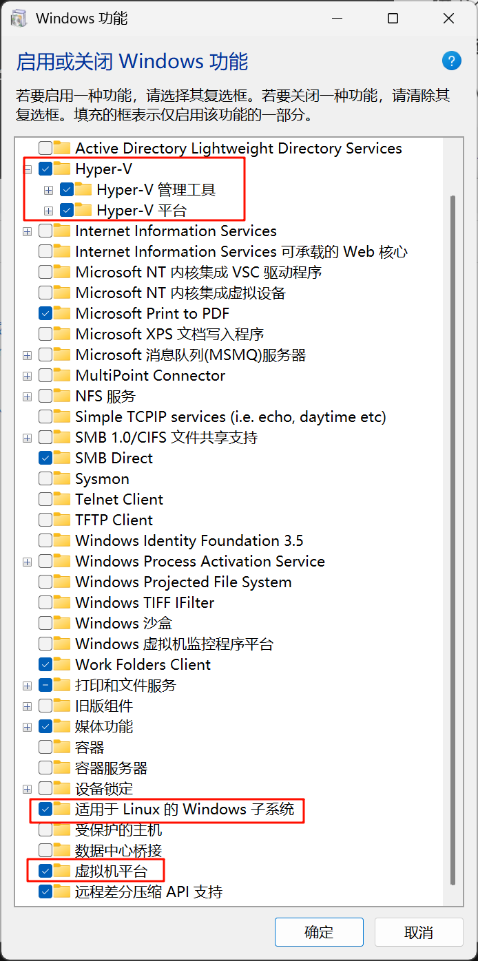
Task: Check the TFTP Client checkbox
Action: 45,520
